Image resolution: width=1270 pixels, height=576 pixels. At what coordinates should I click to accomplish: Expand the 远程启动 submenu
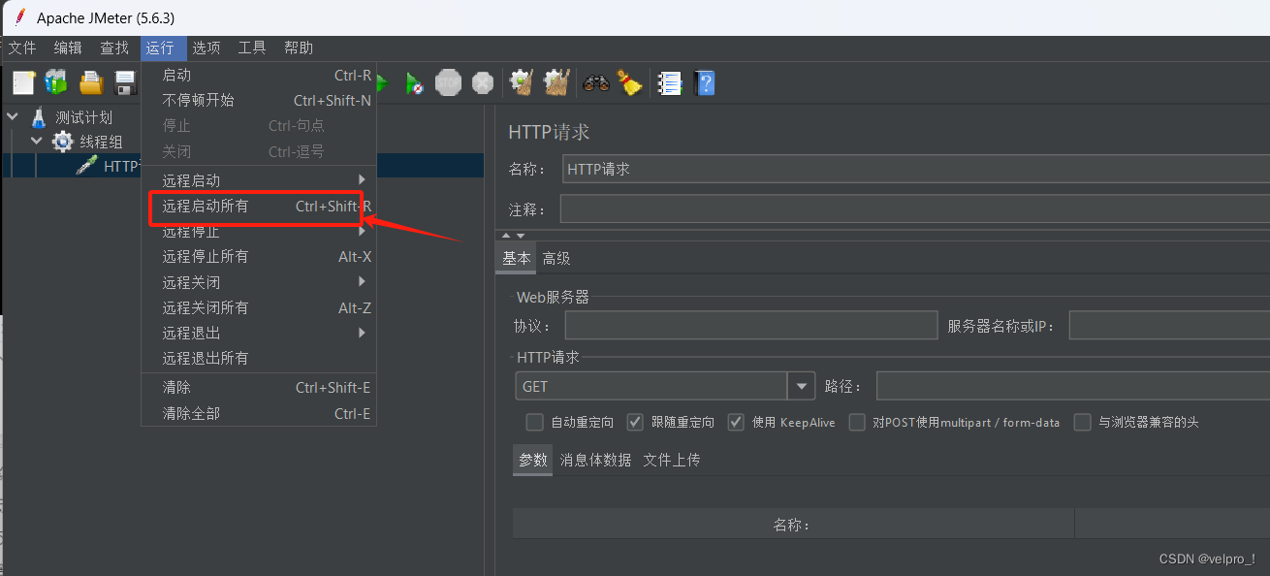(259, 180)
